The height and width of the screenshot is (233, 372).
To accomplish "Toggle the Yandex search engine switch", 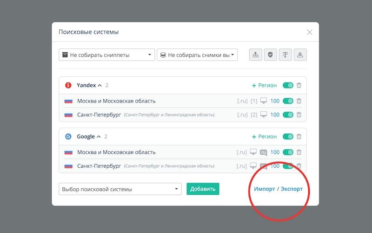I will tap(288, 85).
